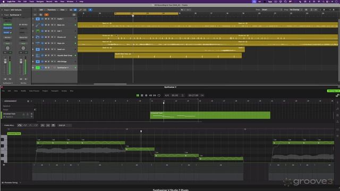Mute Unnamed Track in Synthesizer V arrangement

coord(24,114)
